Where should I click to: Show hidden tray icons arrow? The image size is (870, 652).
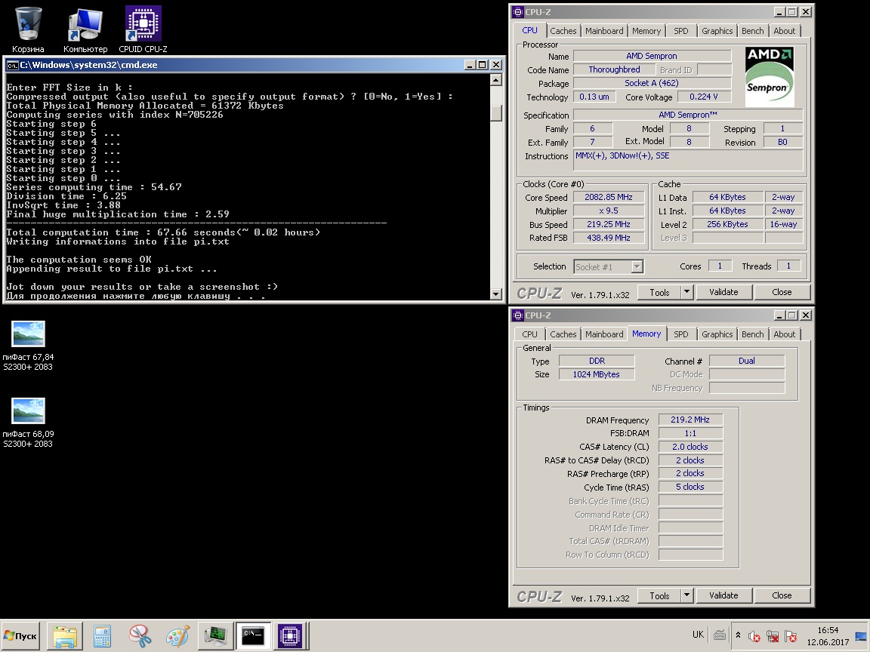[x=738, y=635]
